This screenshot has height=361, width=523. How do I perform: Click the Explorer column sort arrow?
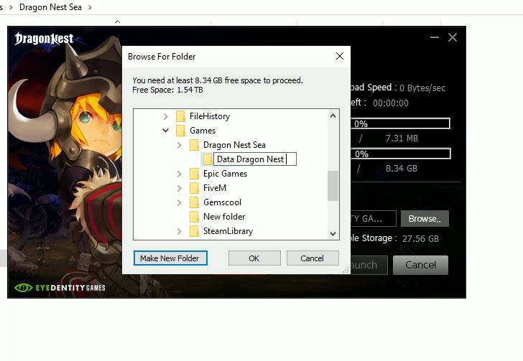(x=117, y=22)
